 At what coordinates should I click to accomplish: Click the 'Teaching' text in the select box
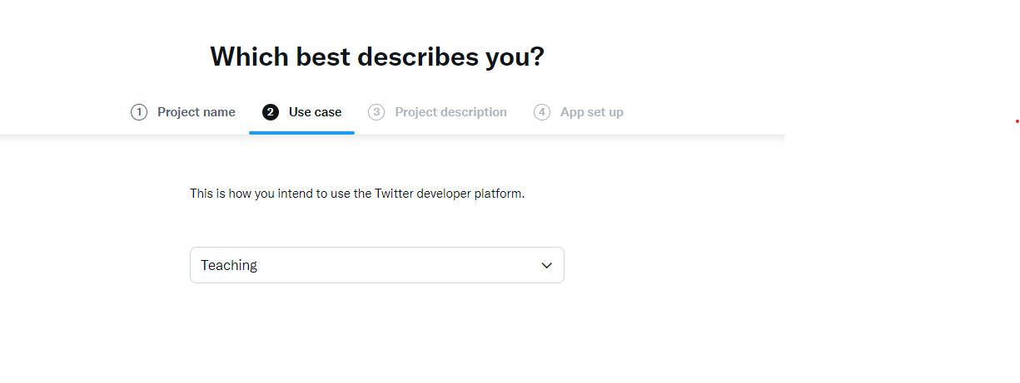pyautogui.click(x=229, y=265)
